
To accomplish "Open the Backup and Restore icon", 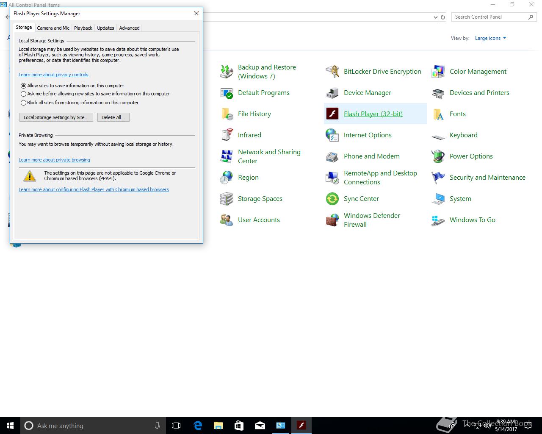I will (227, 72).
